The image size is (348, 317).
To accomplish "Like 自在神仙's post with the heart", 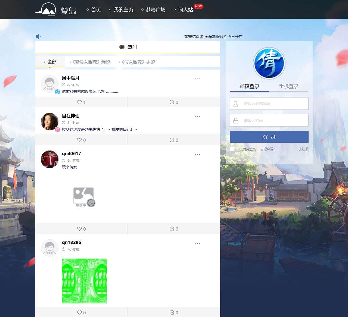I will point(79,140).
